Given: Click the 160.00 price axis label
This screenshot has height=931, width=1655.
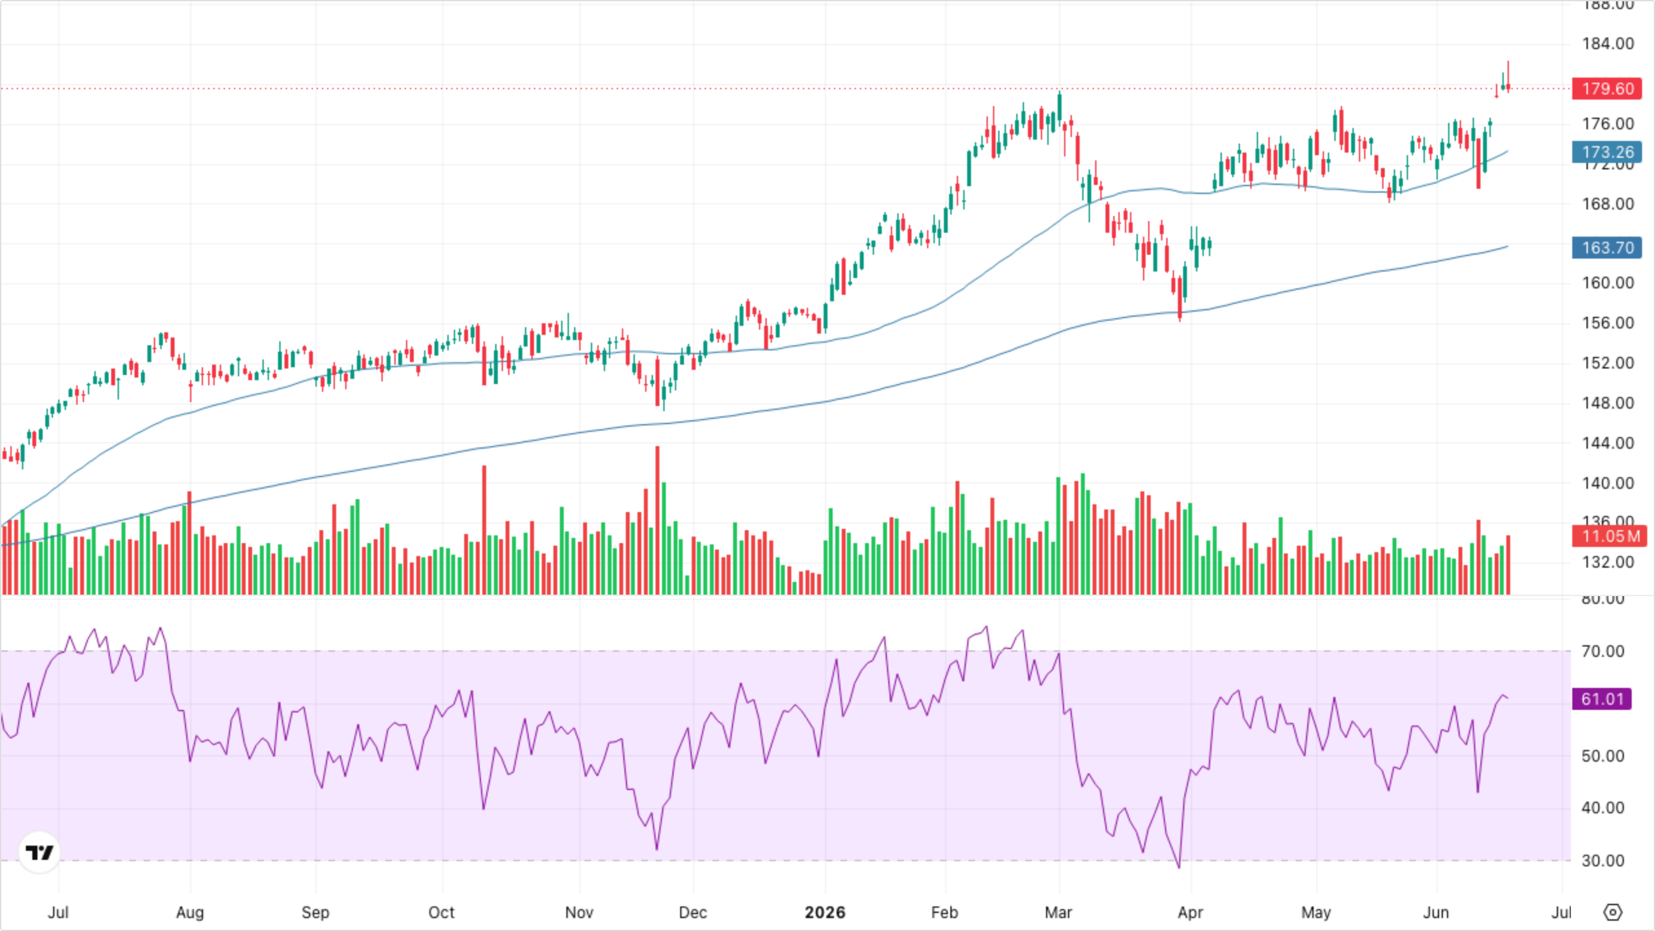Looking at the screenshot, I should pyautogui.click(x=1608, y=283).
